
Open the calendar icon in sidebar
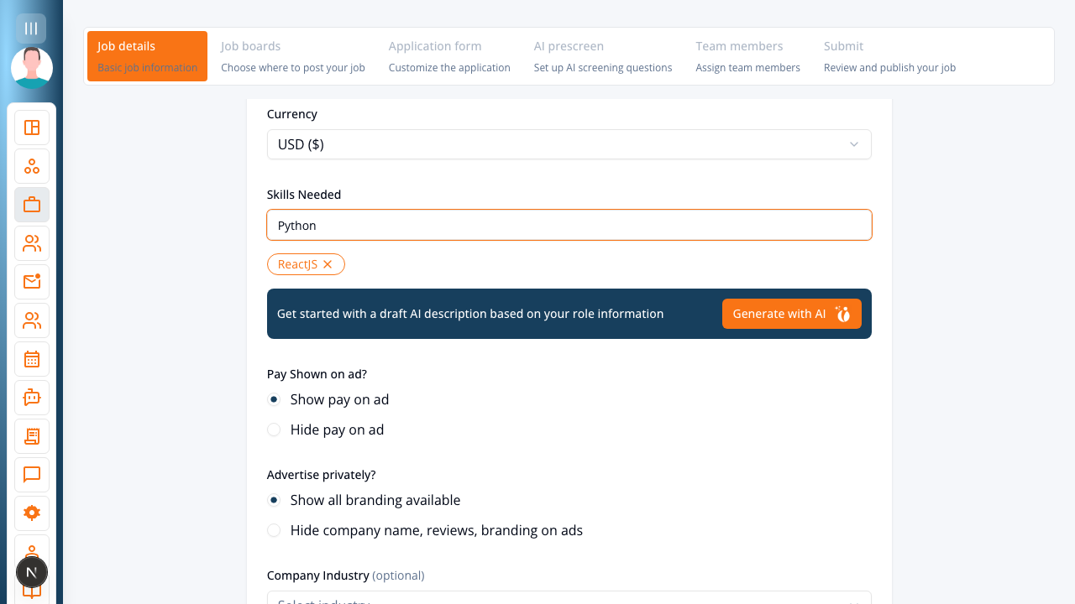coord(32,359)
